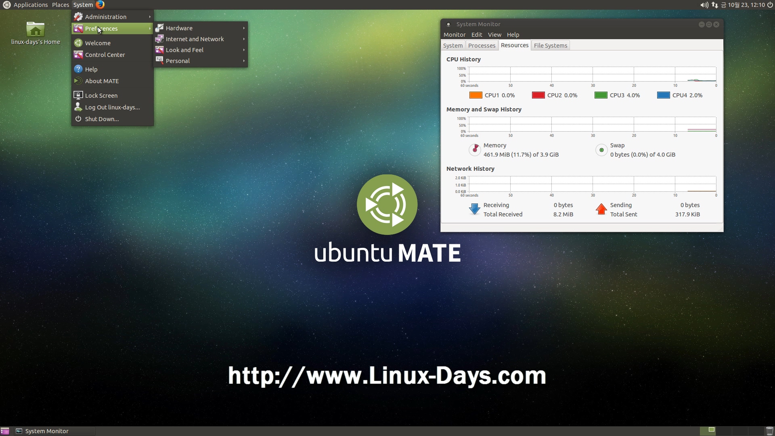Screen dimensions: 775x436
Task: Click the Swap pie chart icon
Action: coord(601,150)
